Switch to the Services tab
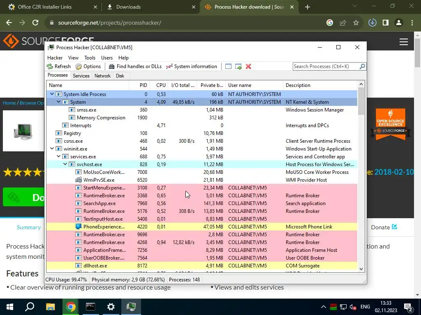 pos(81,76)
